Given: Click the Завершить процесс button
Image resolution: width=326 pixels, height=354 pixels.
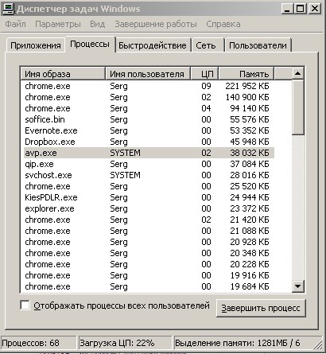Looking at the screenshot, I should click(x=261, y=308).
